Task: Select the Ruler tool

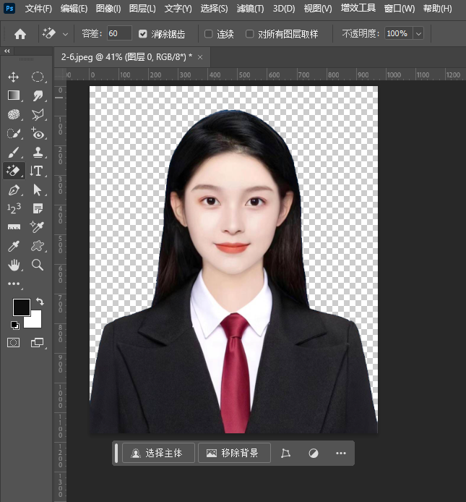Action: [14, 227]
